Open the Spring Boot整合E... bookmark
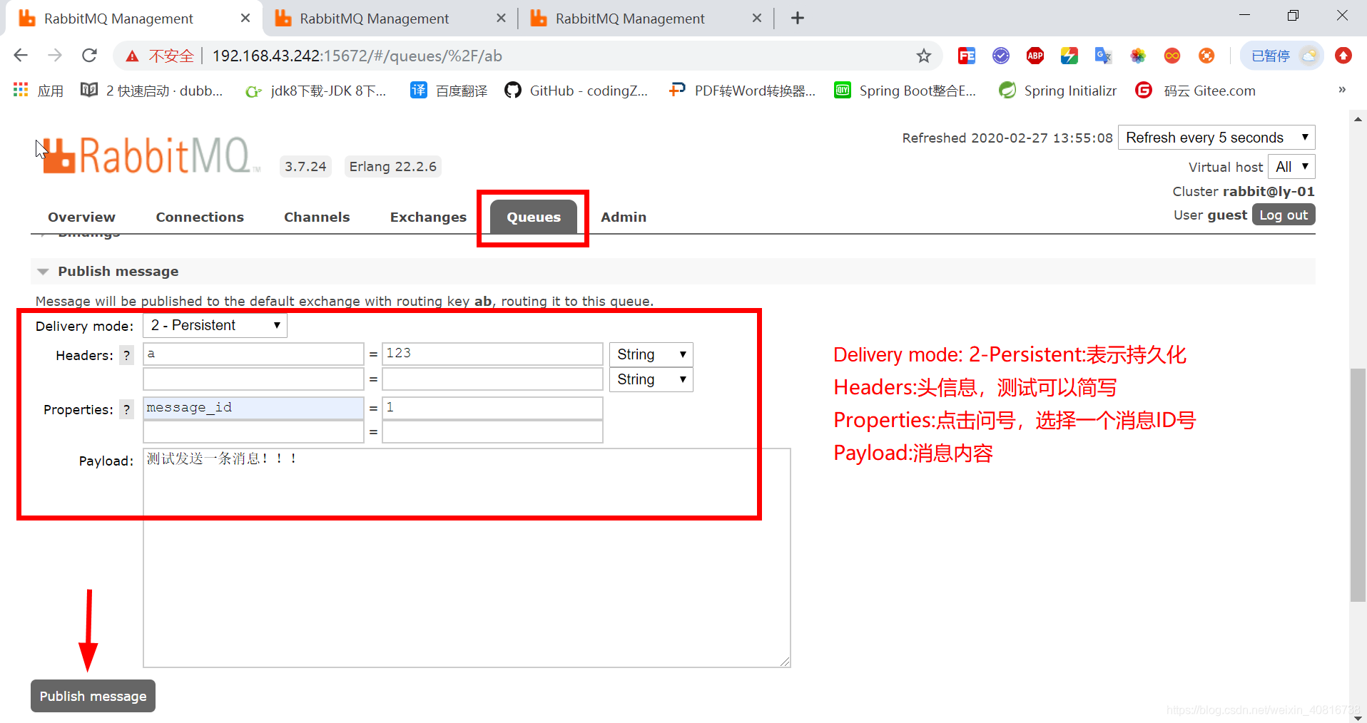Screen dimensions: 1367x723 coord(905,91)
